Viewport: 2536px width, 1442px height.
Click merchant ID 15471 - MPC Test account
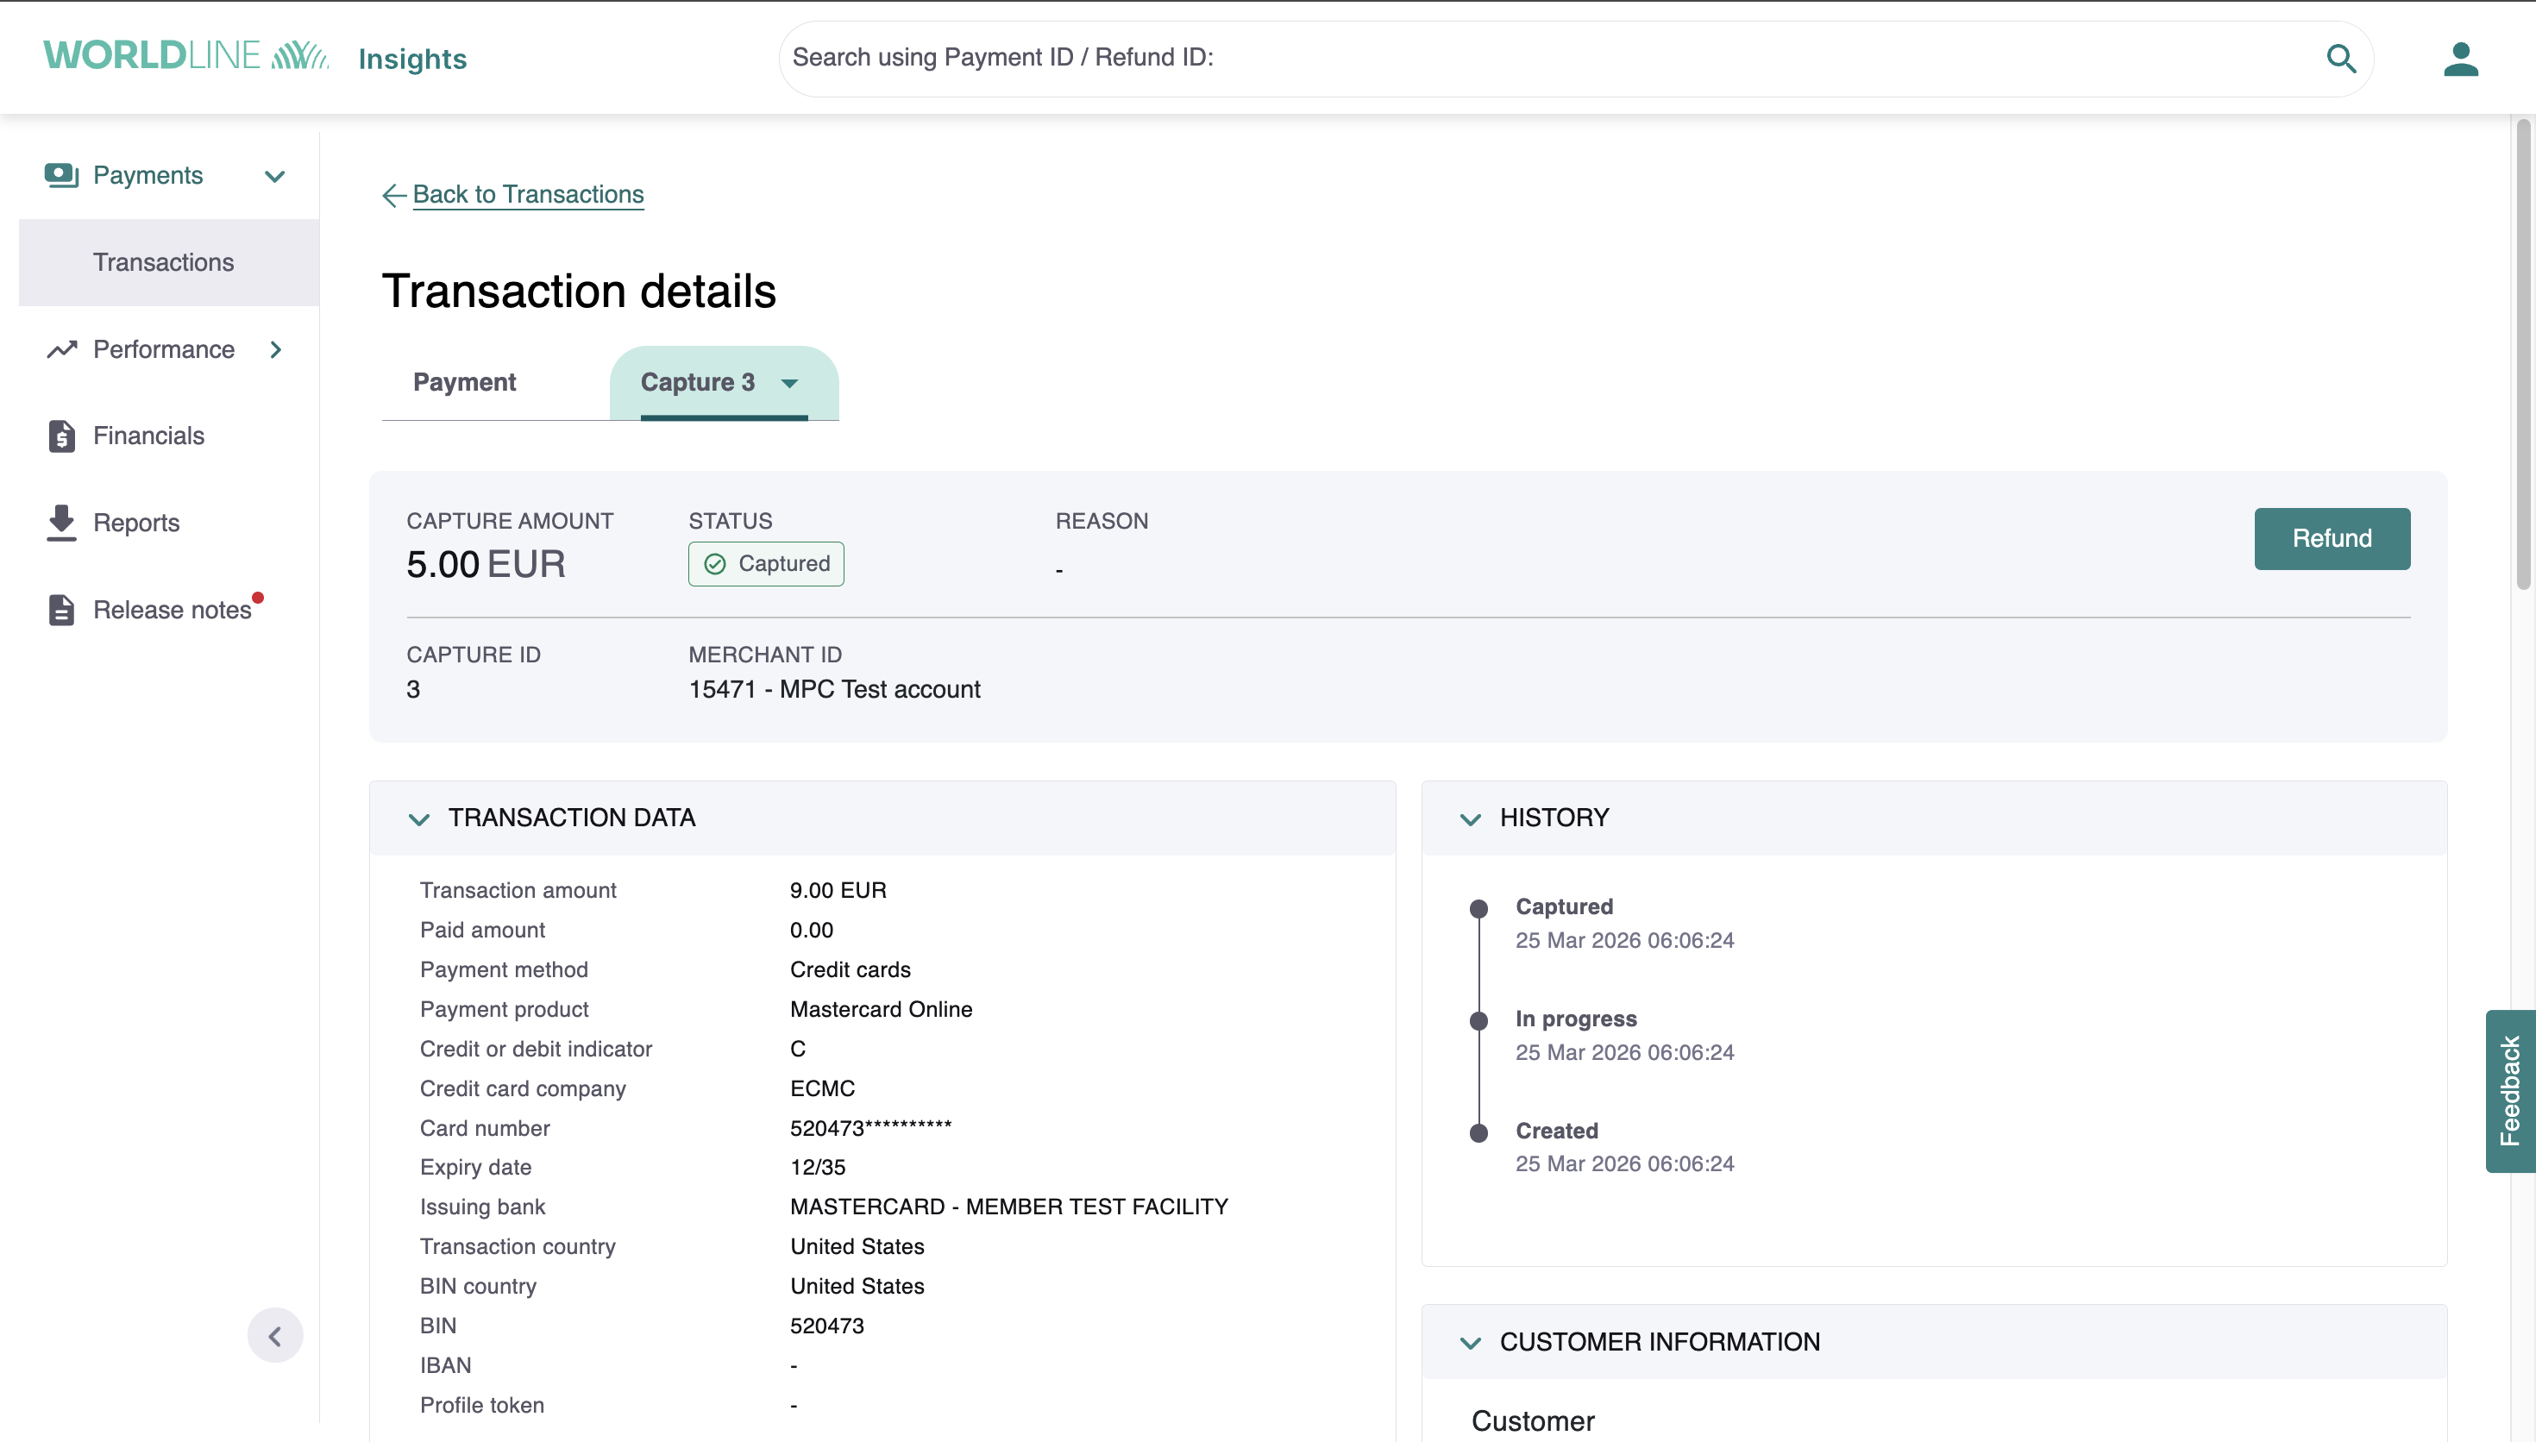(835, 690)
